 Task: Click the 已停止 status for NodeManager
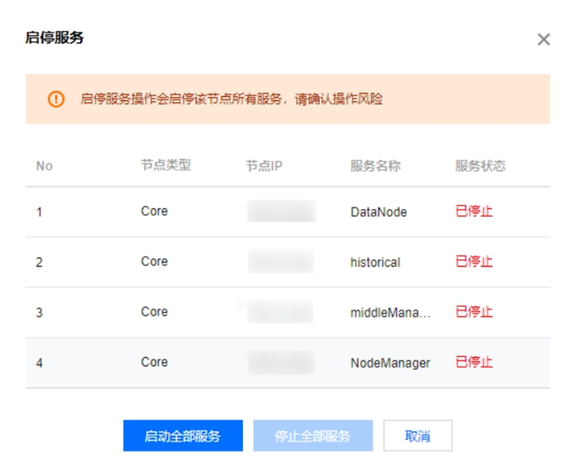tap(474, 363)
